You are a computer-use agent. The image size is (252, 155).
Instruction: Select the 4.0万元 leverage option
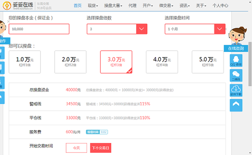click(x=162, y=62)
